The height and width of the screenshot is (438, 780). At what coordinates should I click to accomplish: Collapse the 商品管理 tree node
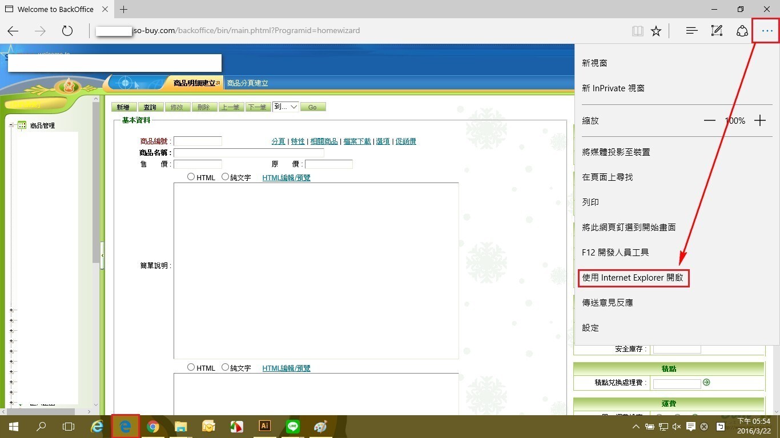coord(11,125)
